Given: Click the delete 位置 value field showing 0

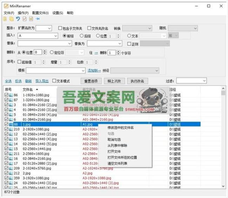Looking at the screenshot, I should (x=38, y=52).
